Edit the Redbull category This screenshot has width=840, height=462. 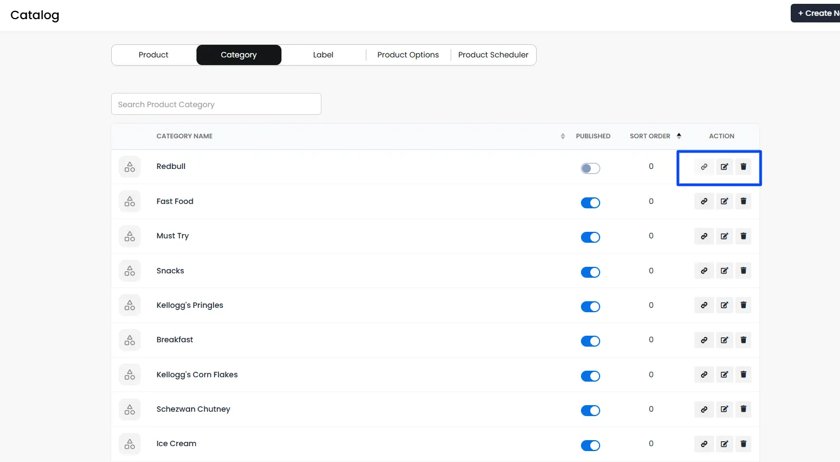pyautogui.click(x=724, y=167)
